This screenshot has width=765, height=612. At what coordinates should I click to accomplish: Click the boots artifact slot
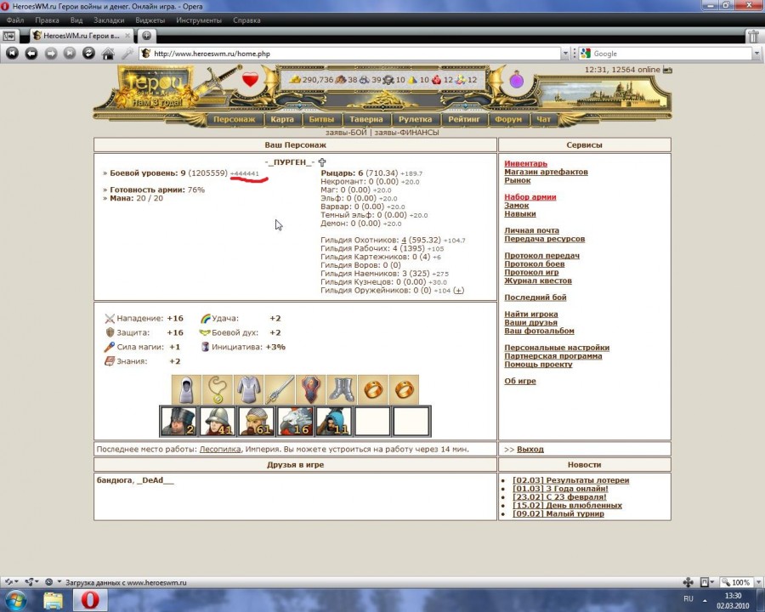pyautogui.click(x=342, y=389)
